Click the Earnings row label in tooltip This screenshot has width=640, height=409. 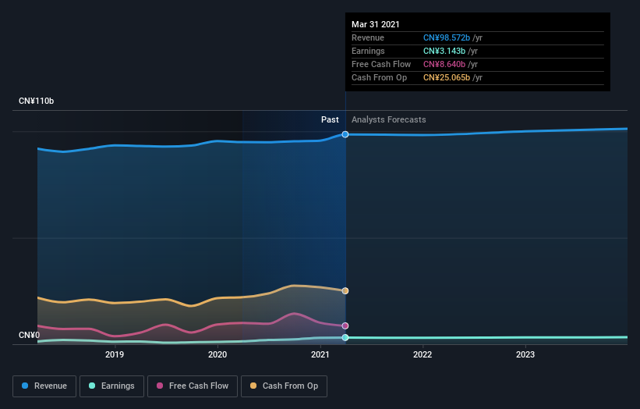368,51
